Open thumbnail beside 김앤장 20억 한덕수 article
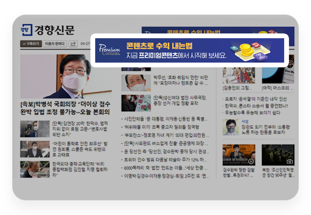Screen dimensions: 311x215 (x=35, y=129)
